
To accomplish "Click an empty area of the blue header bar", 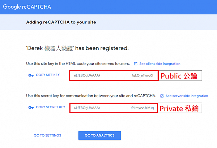I will click(145, 7).
